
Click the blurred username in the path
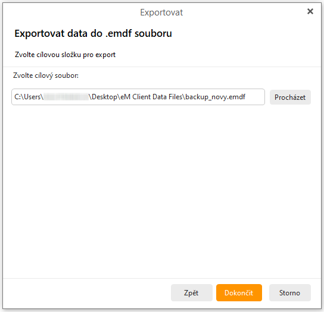(x=66, y=97)
